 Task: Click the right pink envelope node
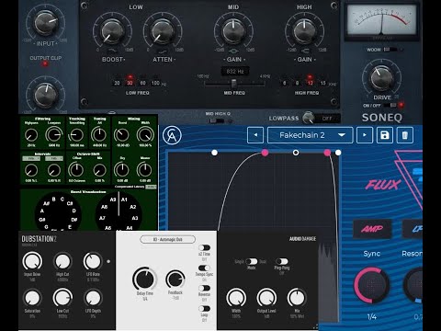327,153
